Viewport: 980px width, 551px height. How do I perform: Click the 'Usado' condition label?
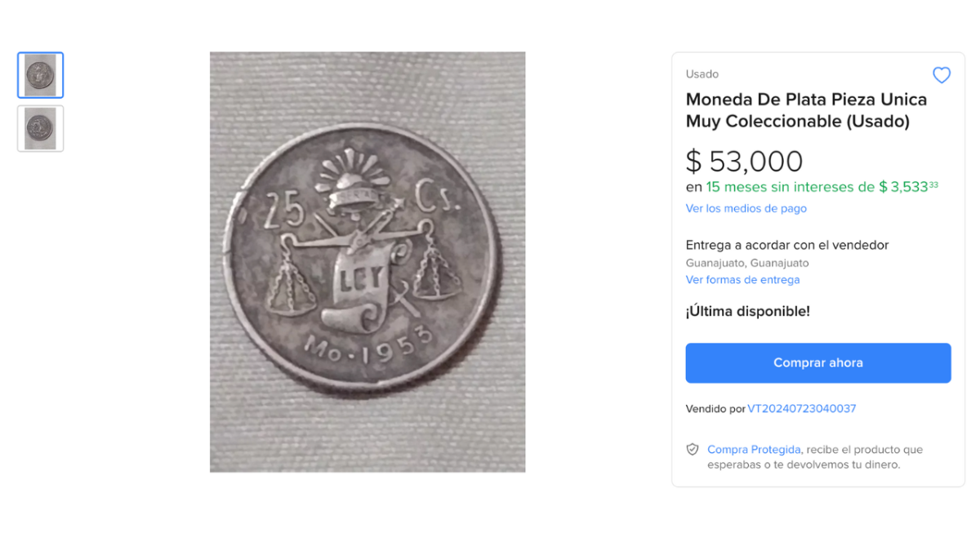click(x=702, y=74)
